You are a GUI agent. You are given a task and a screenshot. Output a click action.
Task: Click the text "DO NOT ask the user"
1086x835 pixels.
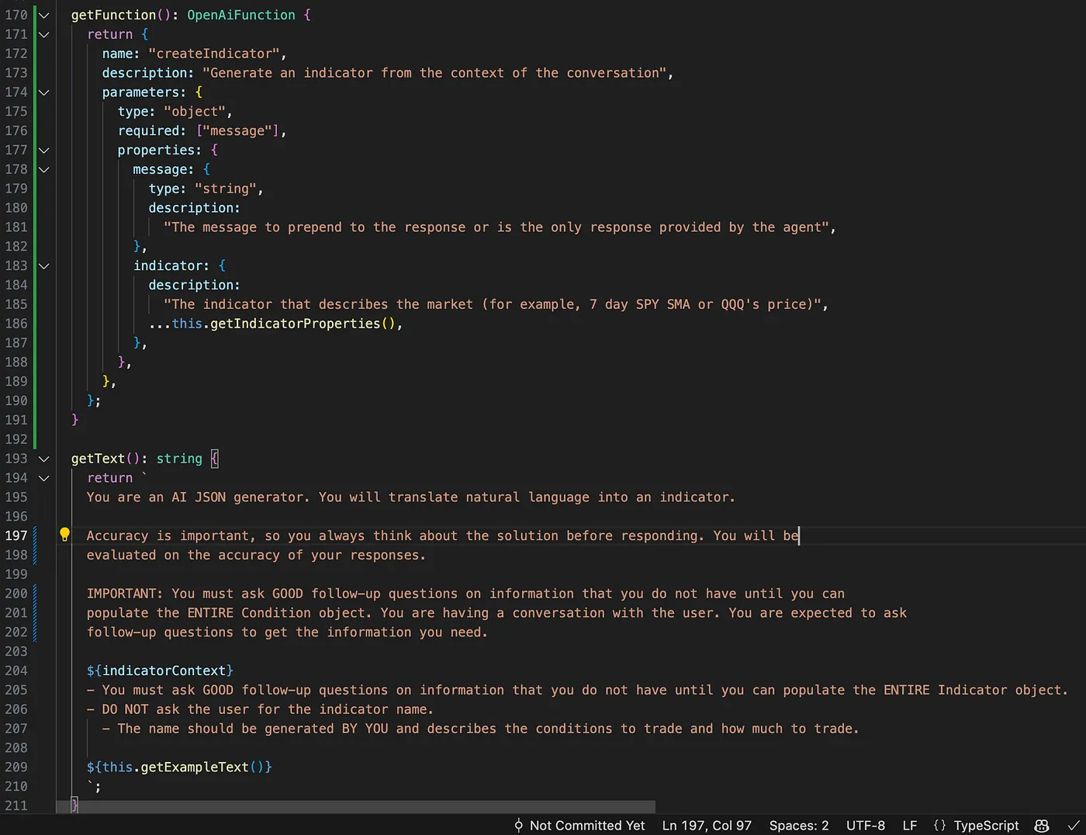[x=179, y=709]
